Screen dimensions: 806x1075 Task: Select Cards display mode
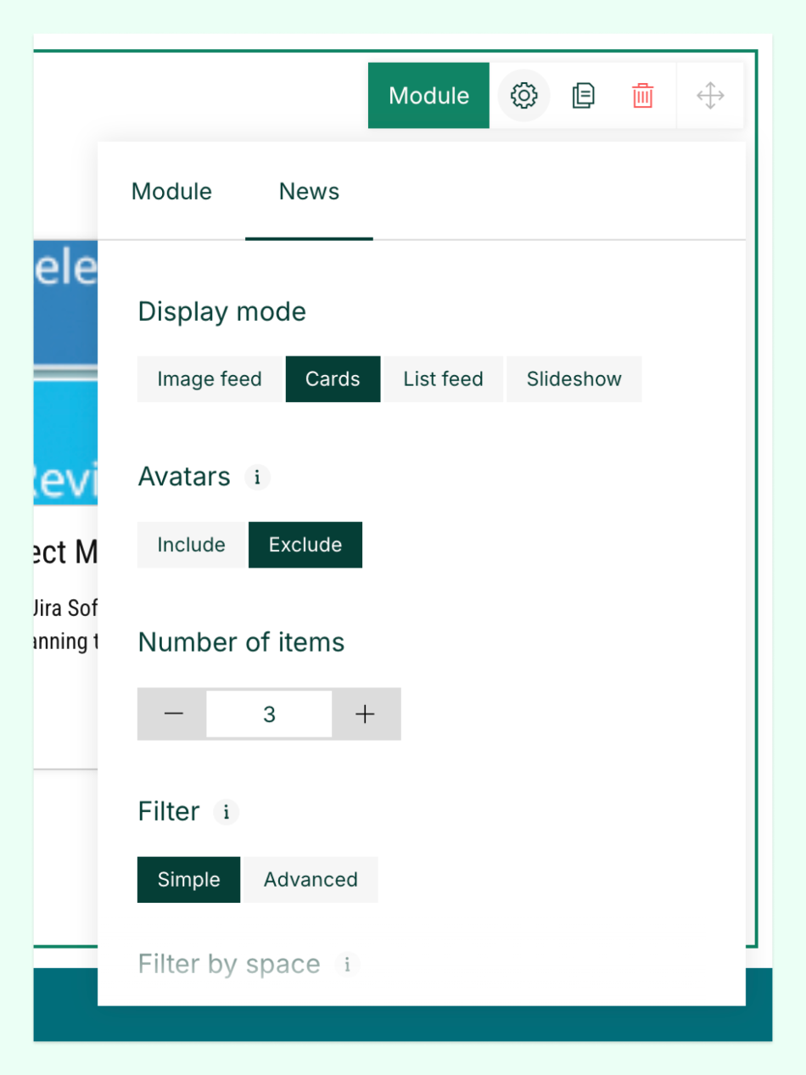point(333,379)
